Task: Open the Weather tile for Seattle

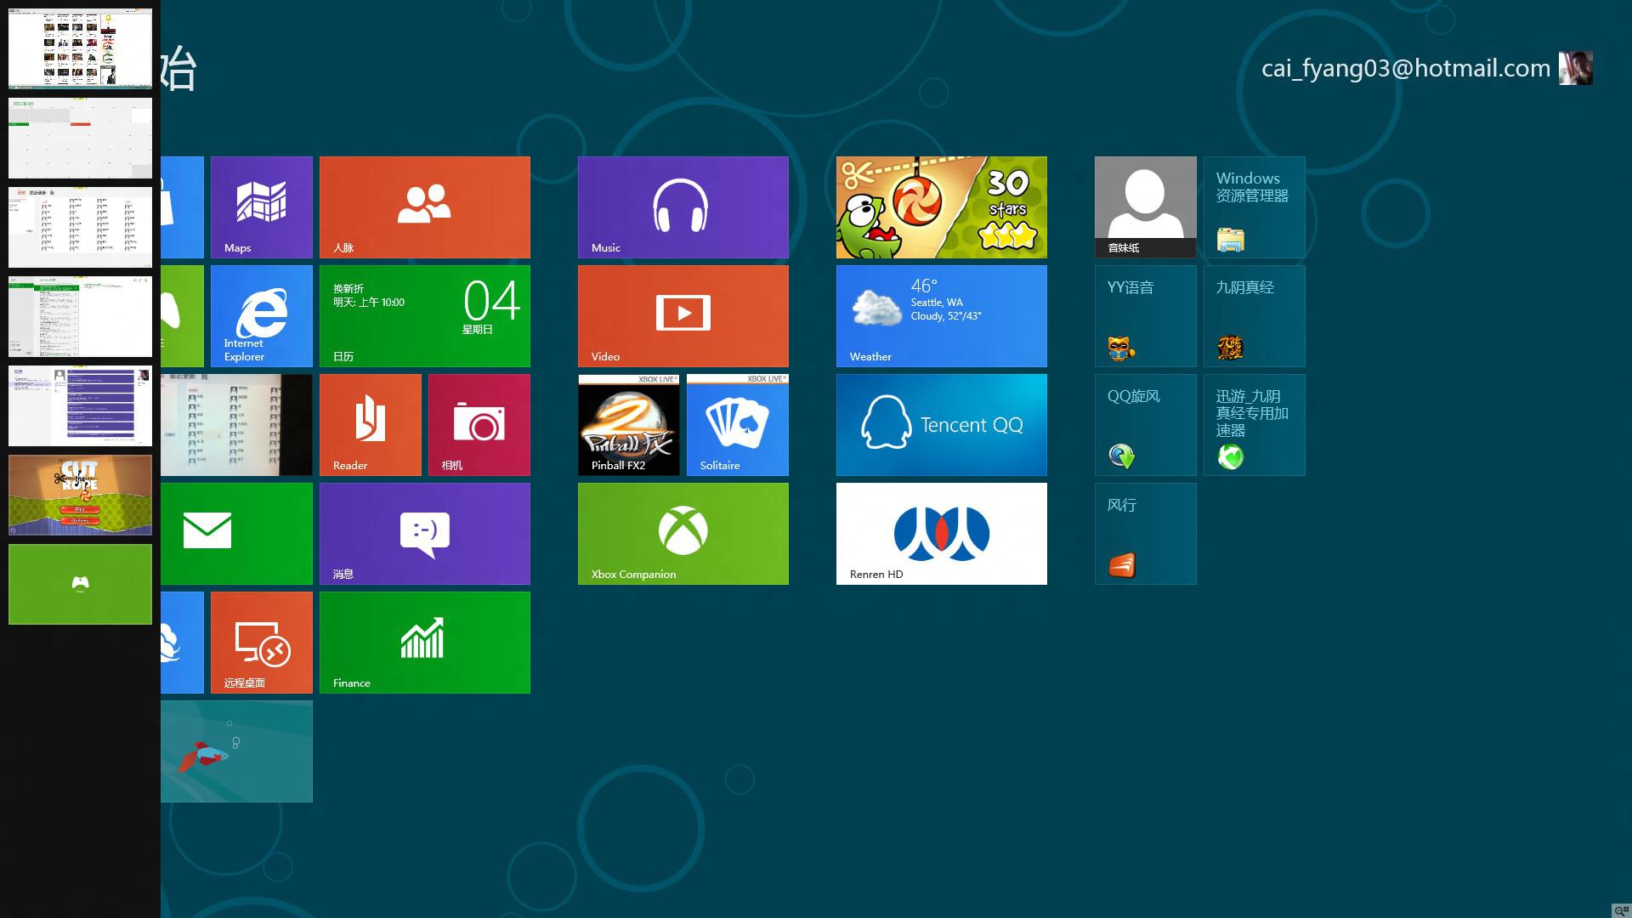Action: (941, 315)
